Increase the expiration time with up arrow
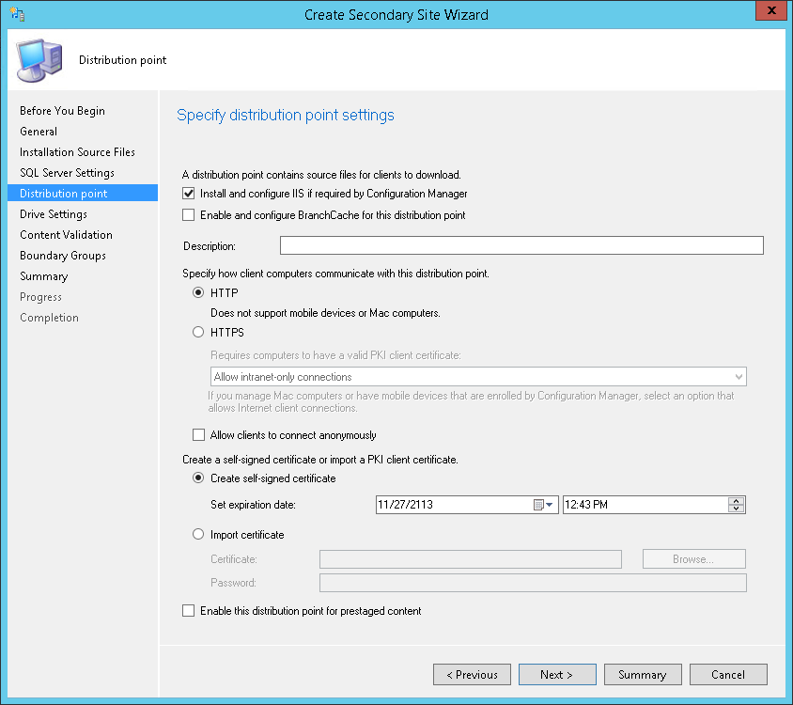The height and width of the screenshot is (705, 793). pos(737,501)
